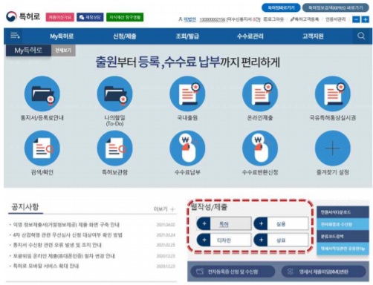Expand notices with 더보기 plus
The image size is (373, 285).
tap(164, 209)
